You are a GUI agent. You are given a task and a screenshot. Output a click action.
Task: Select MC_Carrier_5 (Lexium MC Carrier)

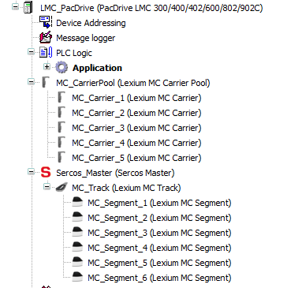coord(136,158)
